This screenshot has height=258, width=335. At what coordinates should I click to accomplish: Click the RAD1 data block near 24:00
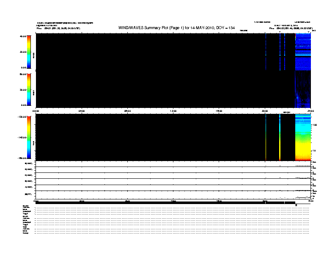pyautogui.click(x=303, y=89)
